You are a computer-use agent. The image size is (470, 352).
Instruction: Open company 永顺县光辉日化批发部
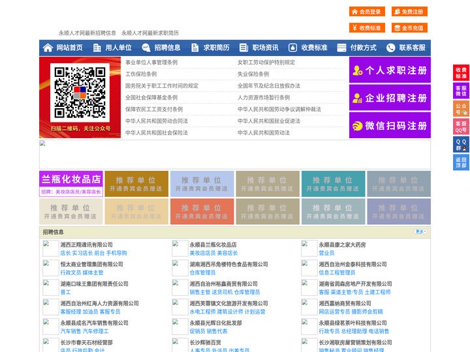[215, 323]
